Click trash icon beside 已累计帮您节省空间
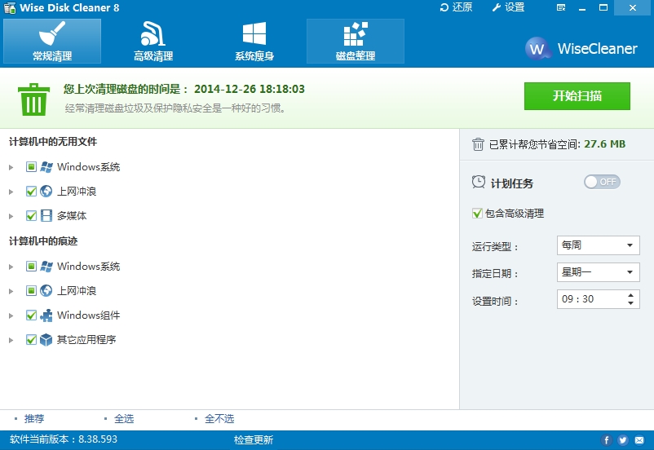The image size is (654, 450). tap(478, 144)
